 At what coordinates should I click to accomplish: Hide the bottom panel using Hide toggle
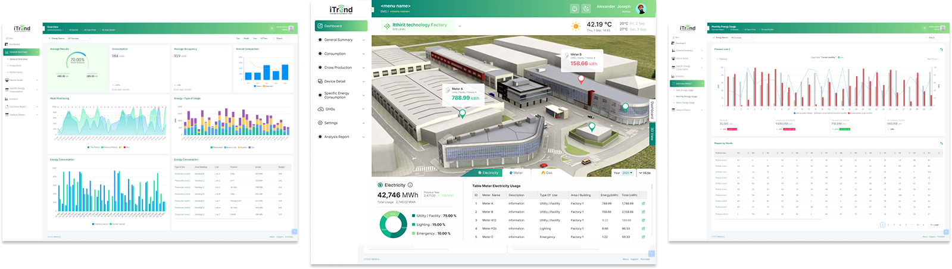[645, 173]
